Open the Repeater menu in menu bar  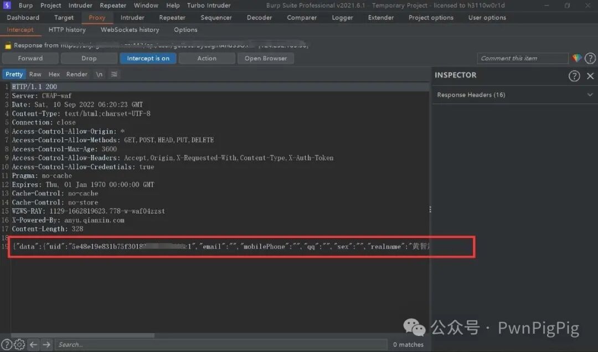pos(113,6)
